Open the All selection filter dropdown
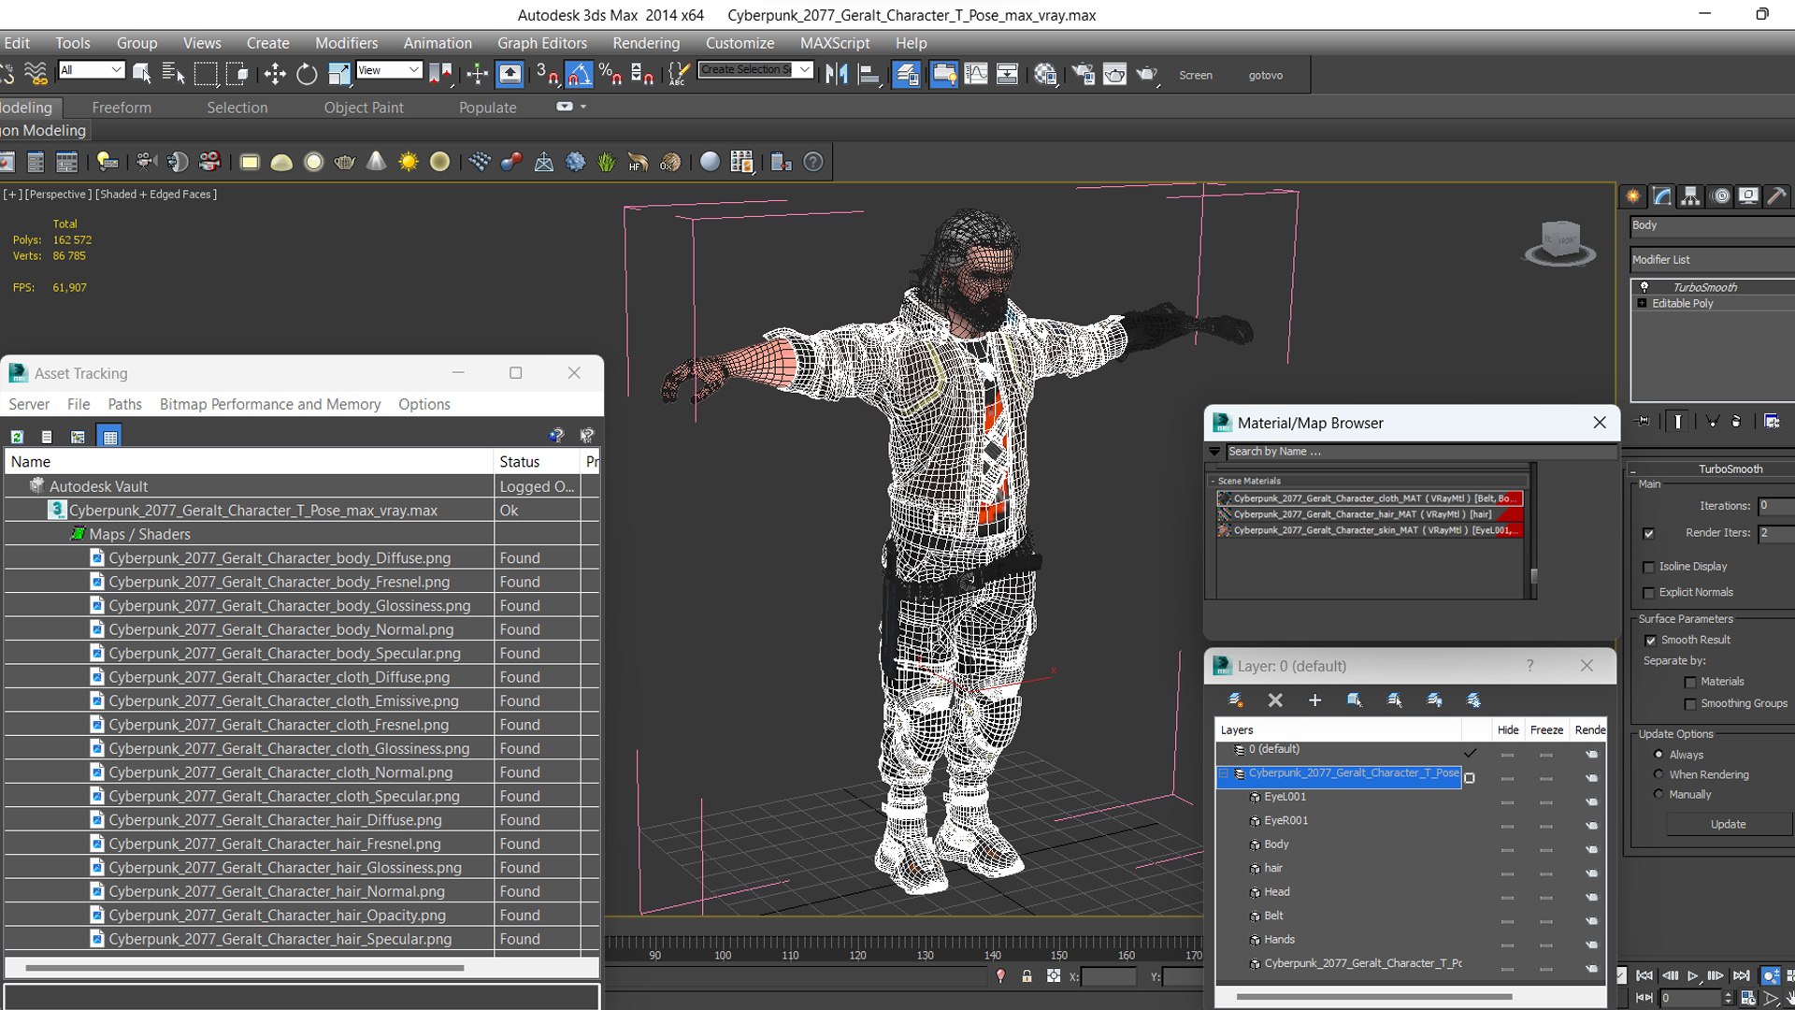The width and height of the screenshot is (1795, 1010). click(x=91, y=70)
